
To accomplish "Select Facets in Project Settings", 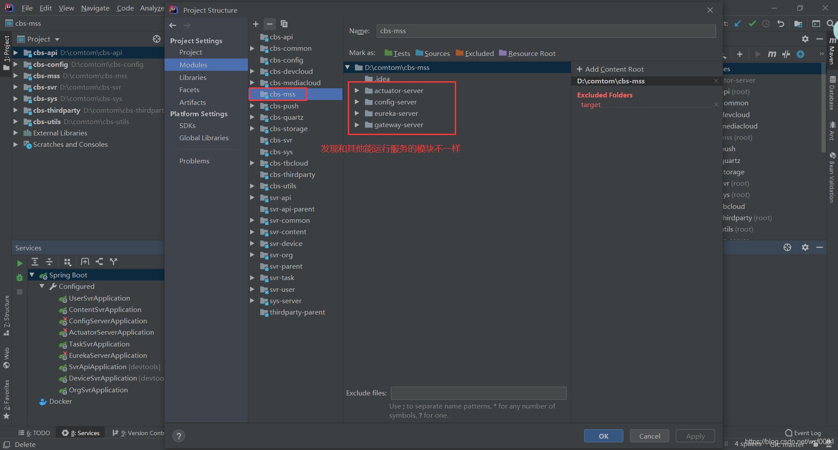I will [x=189, y=90].
